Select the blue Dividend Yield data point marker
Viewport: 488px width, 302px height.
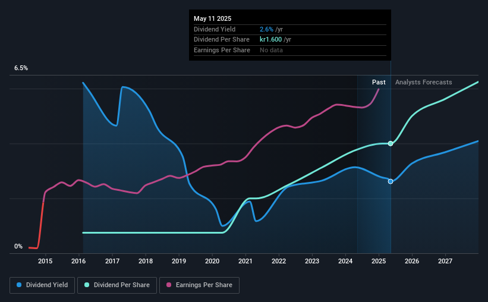(391, 181)
